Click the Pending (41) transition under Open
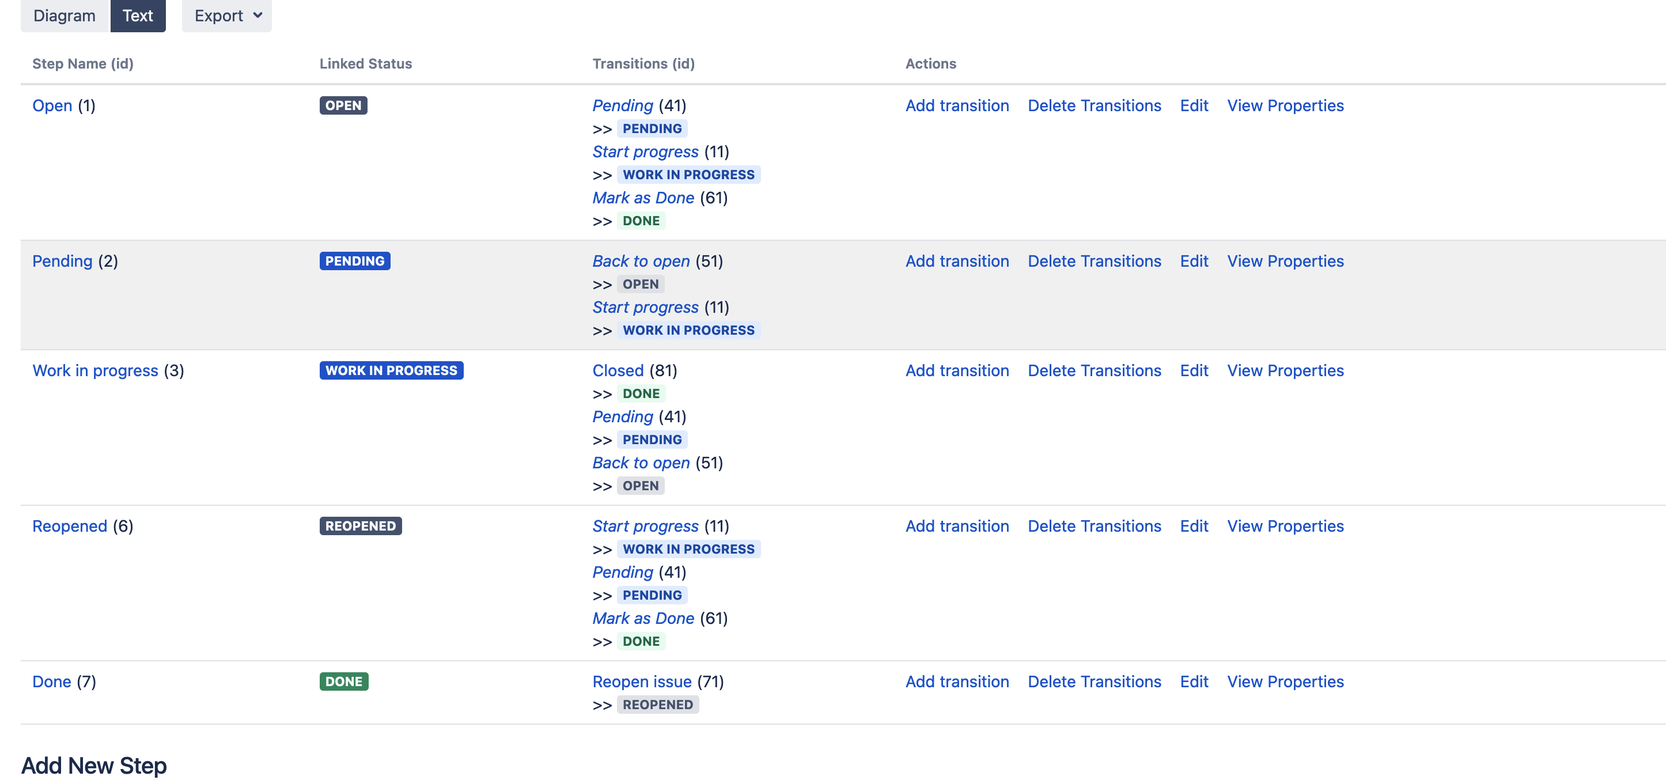The image size is (1666, 780). (623, 105)
